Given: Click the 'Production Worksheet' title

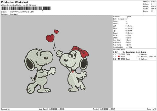Looking at the screenshot, I should pos(14,2).
